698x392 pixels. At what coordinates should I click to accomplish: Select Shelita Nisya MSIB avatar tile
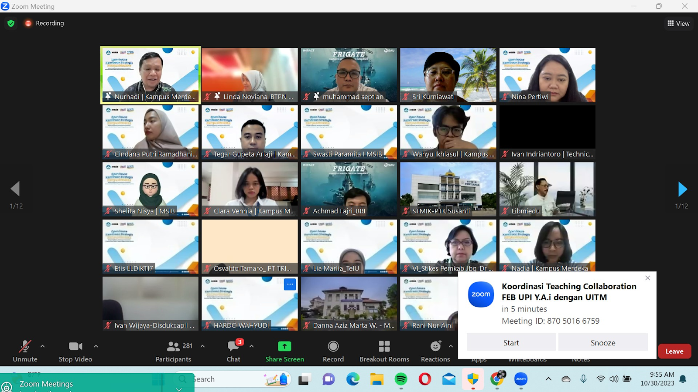151,189
